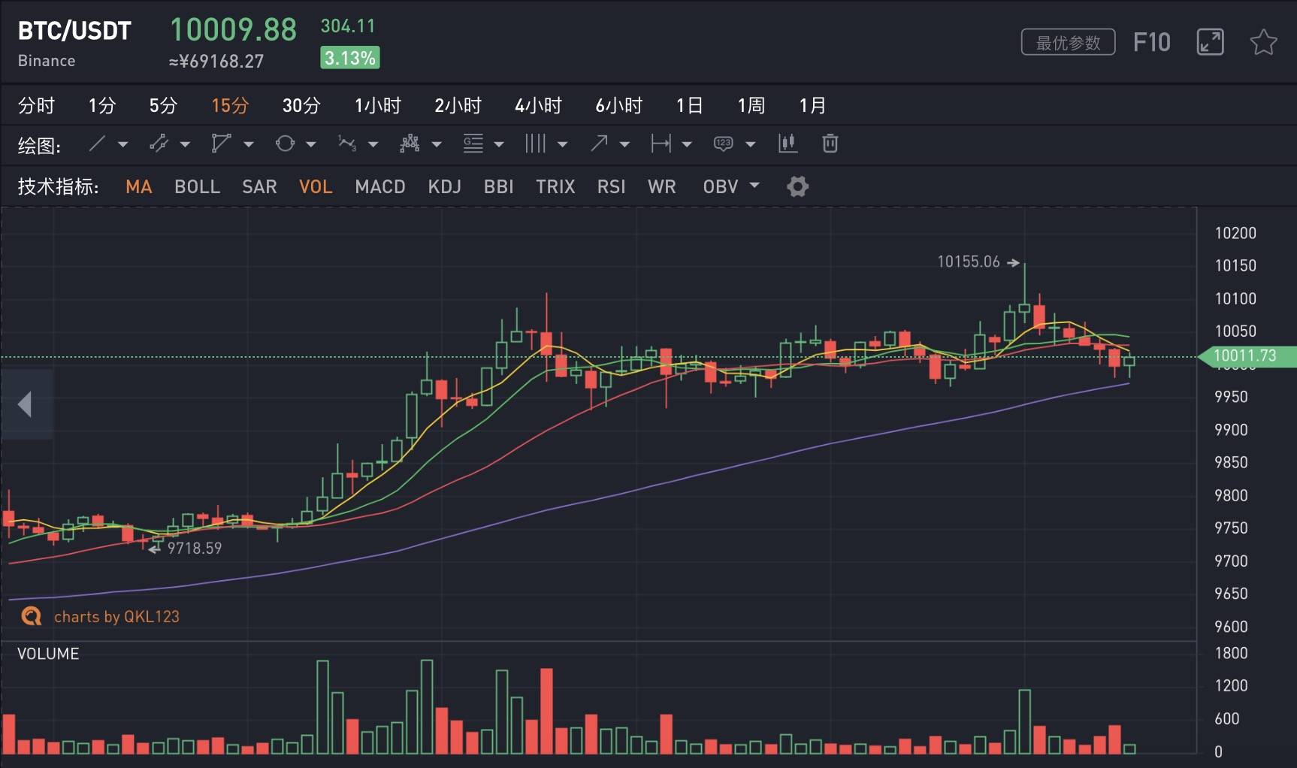Expand the Fibonacci lines tool dropdown
The height and width of the screenshot is (768, 1297).
498,144
